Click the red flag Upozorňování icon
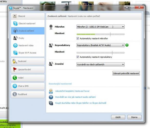Screen dimensions: 150x128 click(x=15, y=69)
